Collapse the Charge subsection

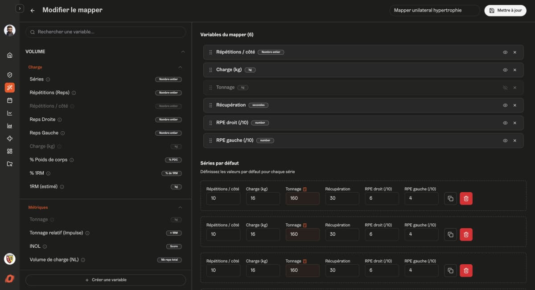click(180, 67)
